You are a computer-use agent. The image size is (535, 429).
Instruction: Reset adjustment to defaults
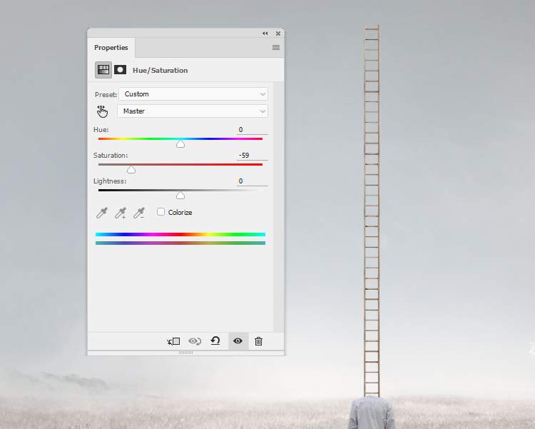(215, 341)
